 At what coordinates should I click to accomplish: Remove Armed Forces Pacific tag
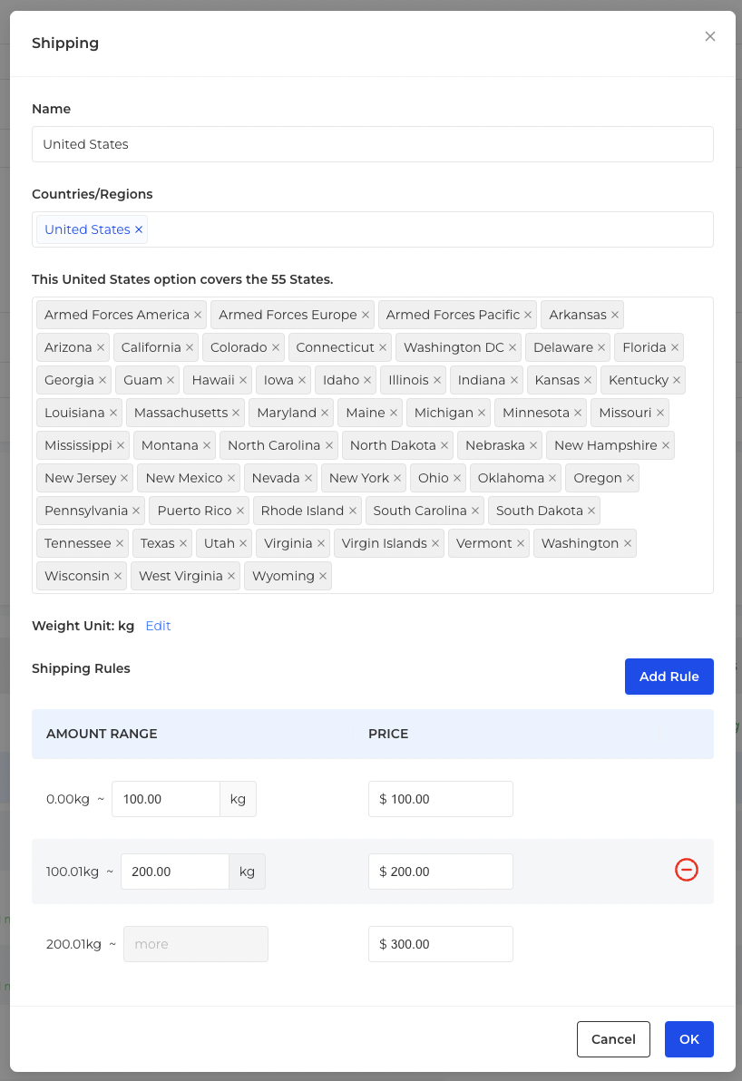click(x=528, y=315)
